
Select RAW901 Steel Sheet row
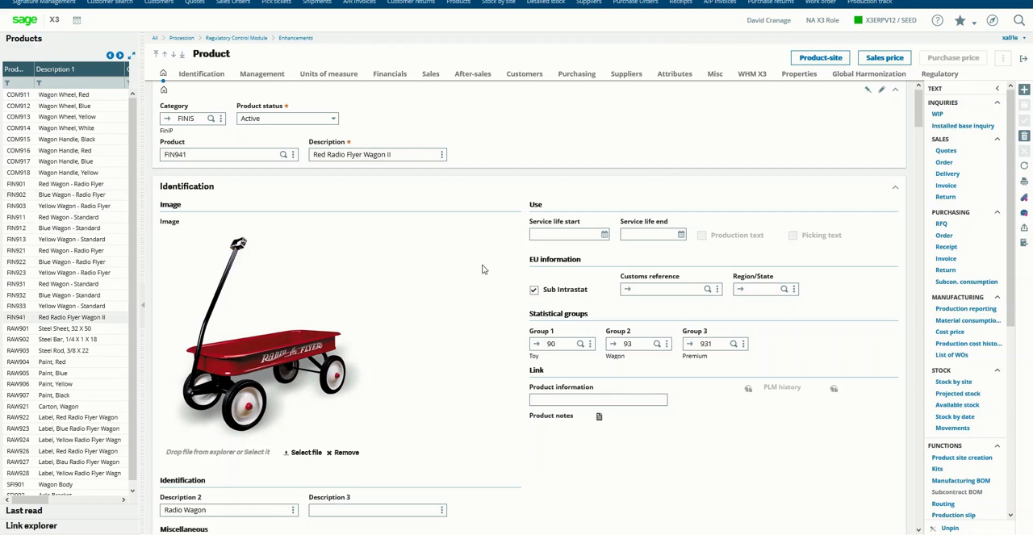65,328
